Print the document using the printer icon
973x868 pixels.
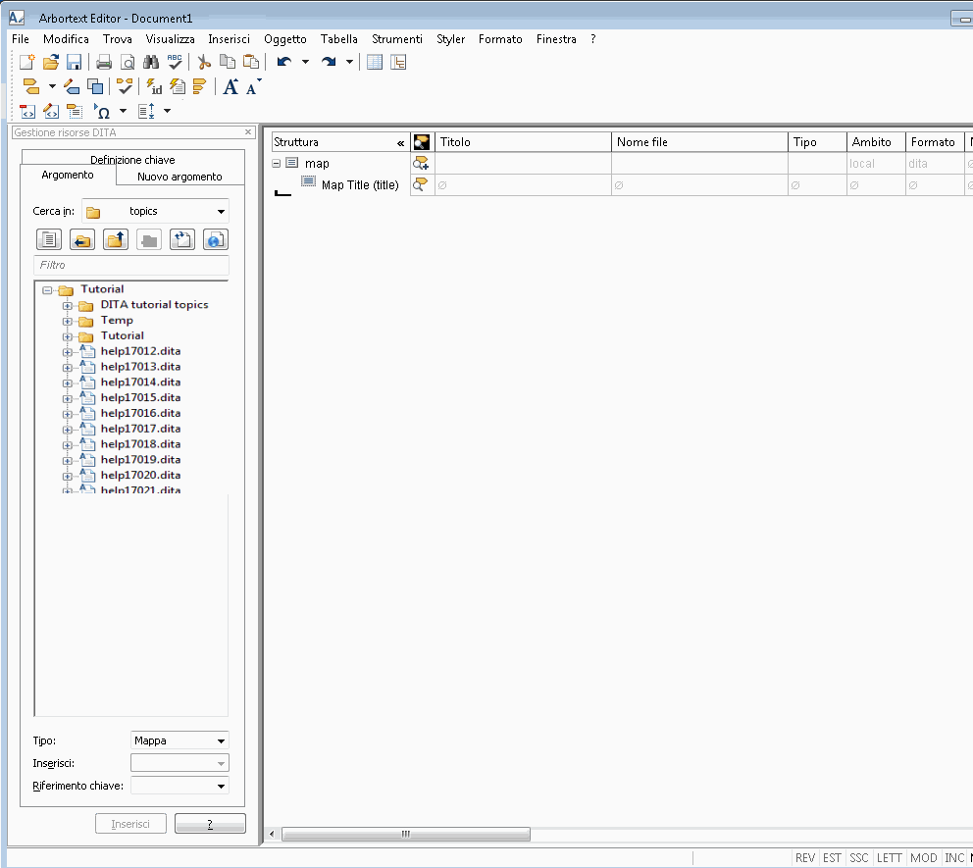point(104,62)
